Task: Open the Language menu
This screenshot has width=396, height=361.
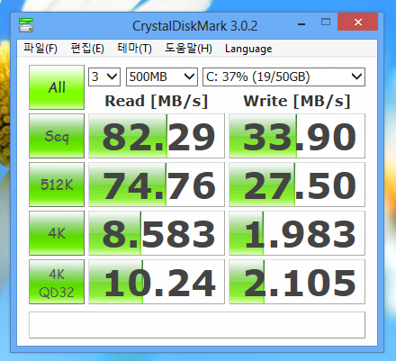Action: click(x=248, y=49)
